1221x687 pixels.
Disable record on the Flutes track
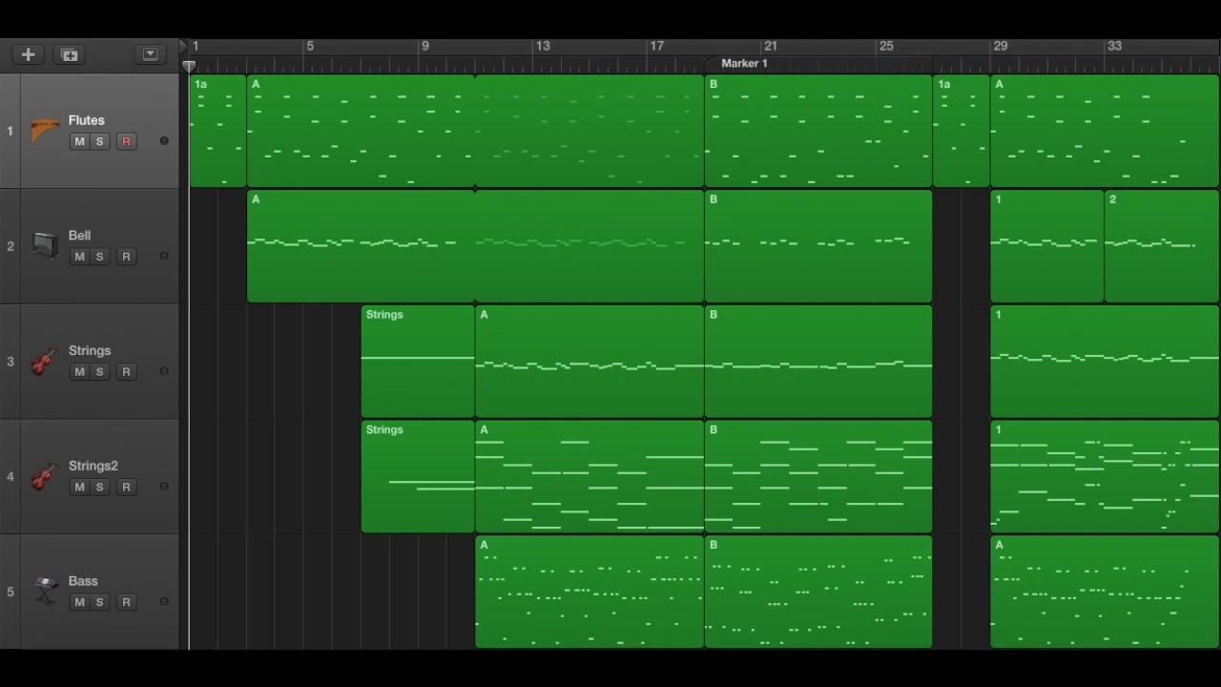[126, 141]
